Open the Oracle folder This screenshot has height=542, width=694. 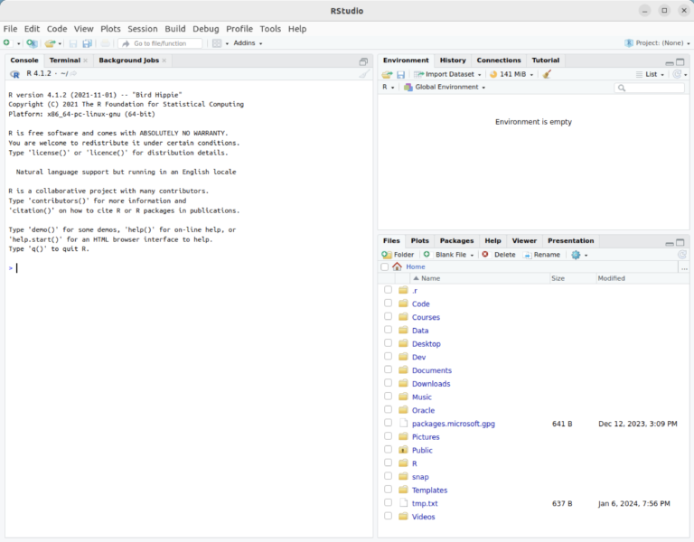coord(423,410)
